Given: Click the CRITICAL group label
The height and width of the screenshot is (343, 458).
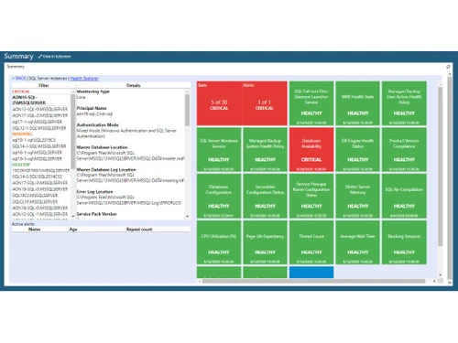Looking at the screenshot, I should click(21, 91).
